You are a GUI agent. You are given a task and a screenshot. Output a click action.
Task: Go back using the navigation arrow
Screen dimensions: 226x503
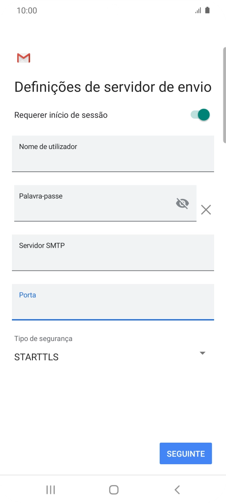177,490
